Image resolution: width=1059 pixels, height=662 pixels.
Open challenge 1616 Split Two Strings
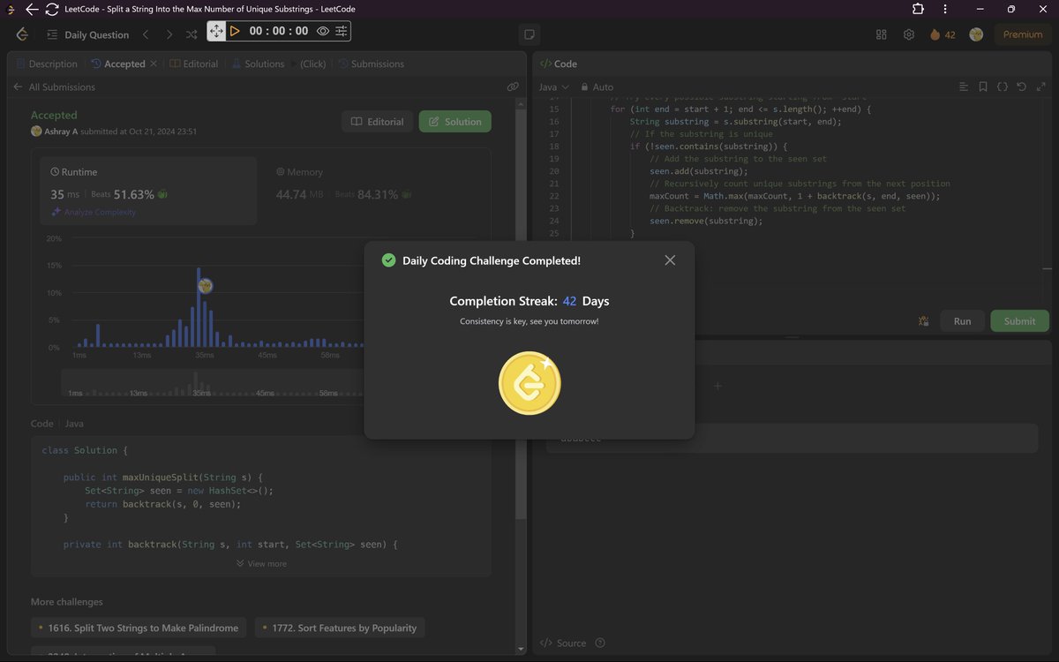tap(139, 628)
